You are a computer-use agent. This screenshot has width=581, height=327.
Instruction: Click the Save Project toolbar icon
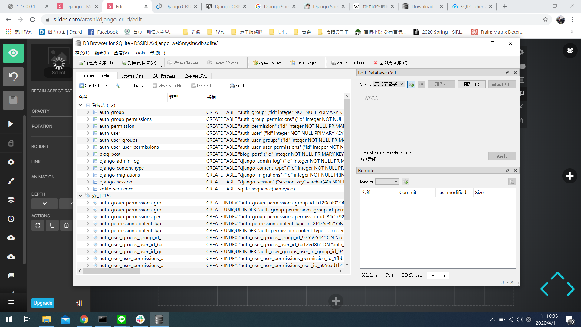[292, 63]
